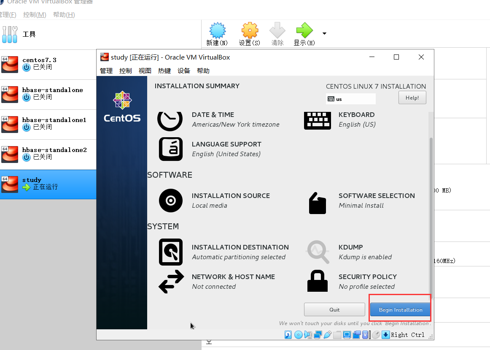Open the Settings gear icon in Manager toolbar
The width and height of the screenshot is (490, 350).
(x=250, y=31)
